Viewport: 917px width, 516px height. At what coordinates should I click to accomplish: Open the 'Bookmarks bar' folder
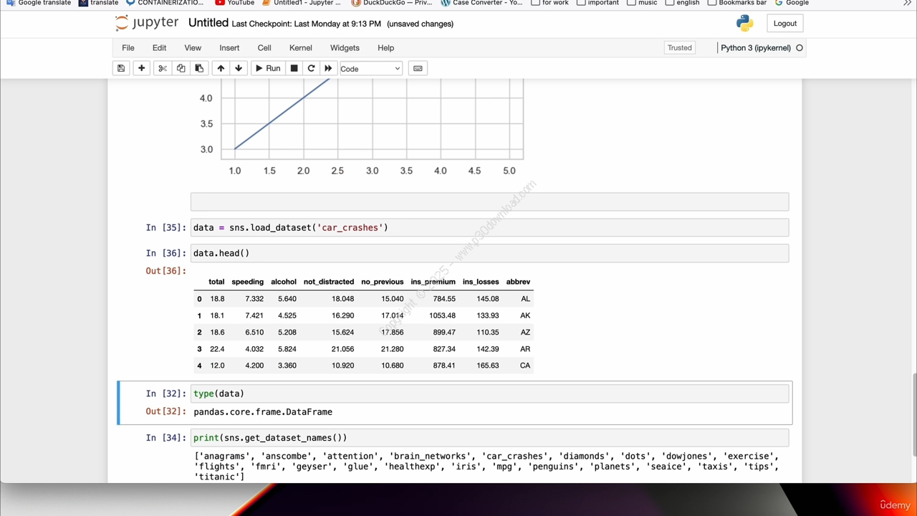737,3
